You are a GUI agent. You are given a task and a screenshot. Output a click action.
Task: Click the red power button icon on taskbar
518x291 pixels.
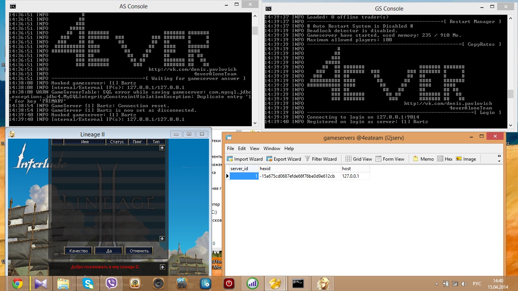pos(229,283)
